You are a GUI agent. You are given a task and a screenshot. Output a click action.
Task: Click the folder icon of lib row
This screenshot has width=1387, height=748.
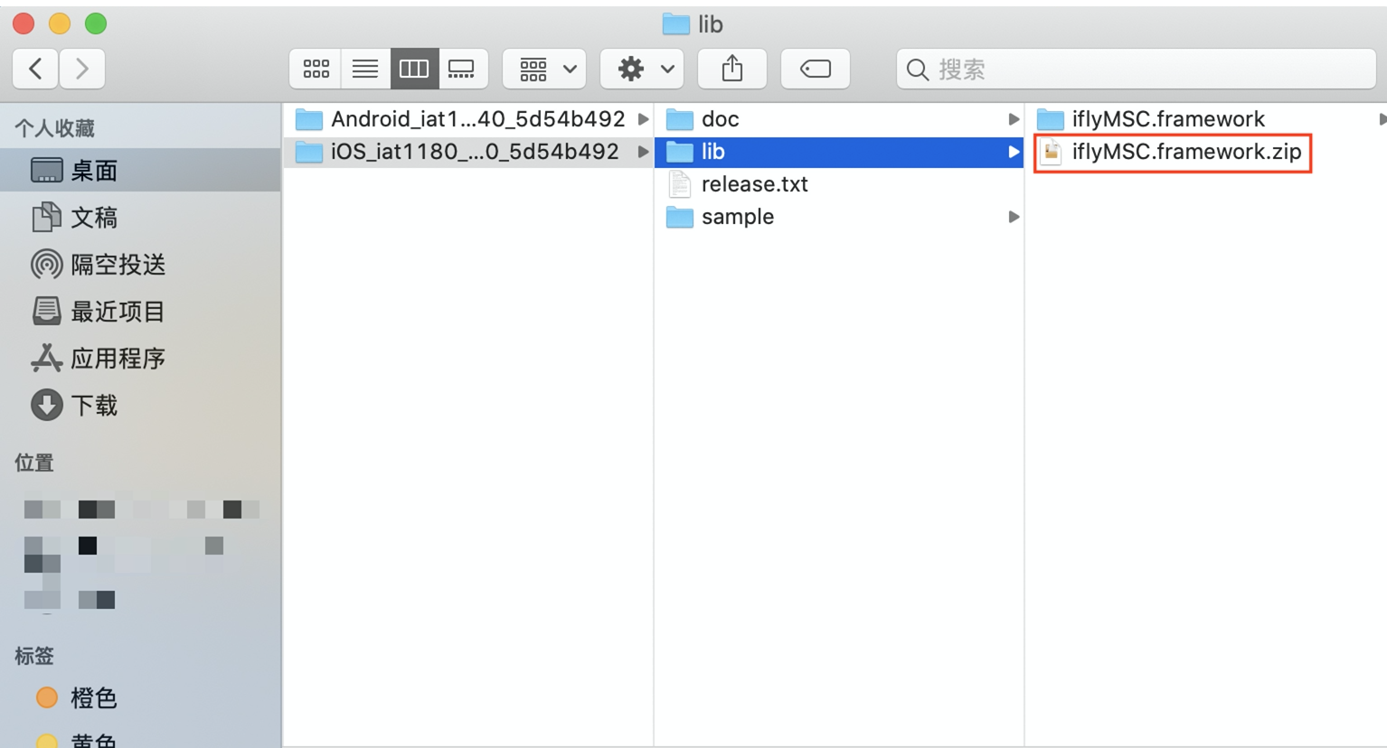679,152
